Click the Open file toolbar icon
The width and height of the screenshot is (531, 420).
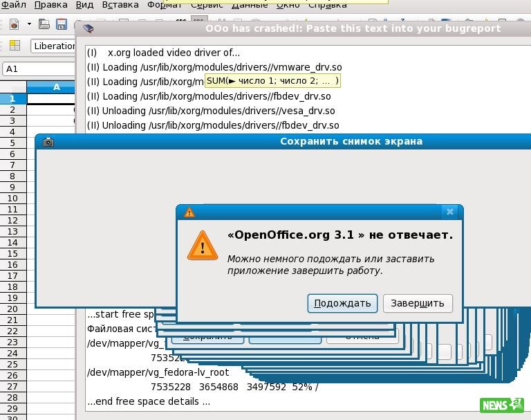(44, 24)
